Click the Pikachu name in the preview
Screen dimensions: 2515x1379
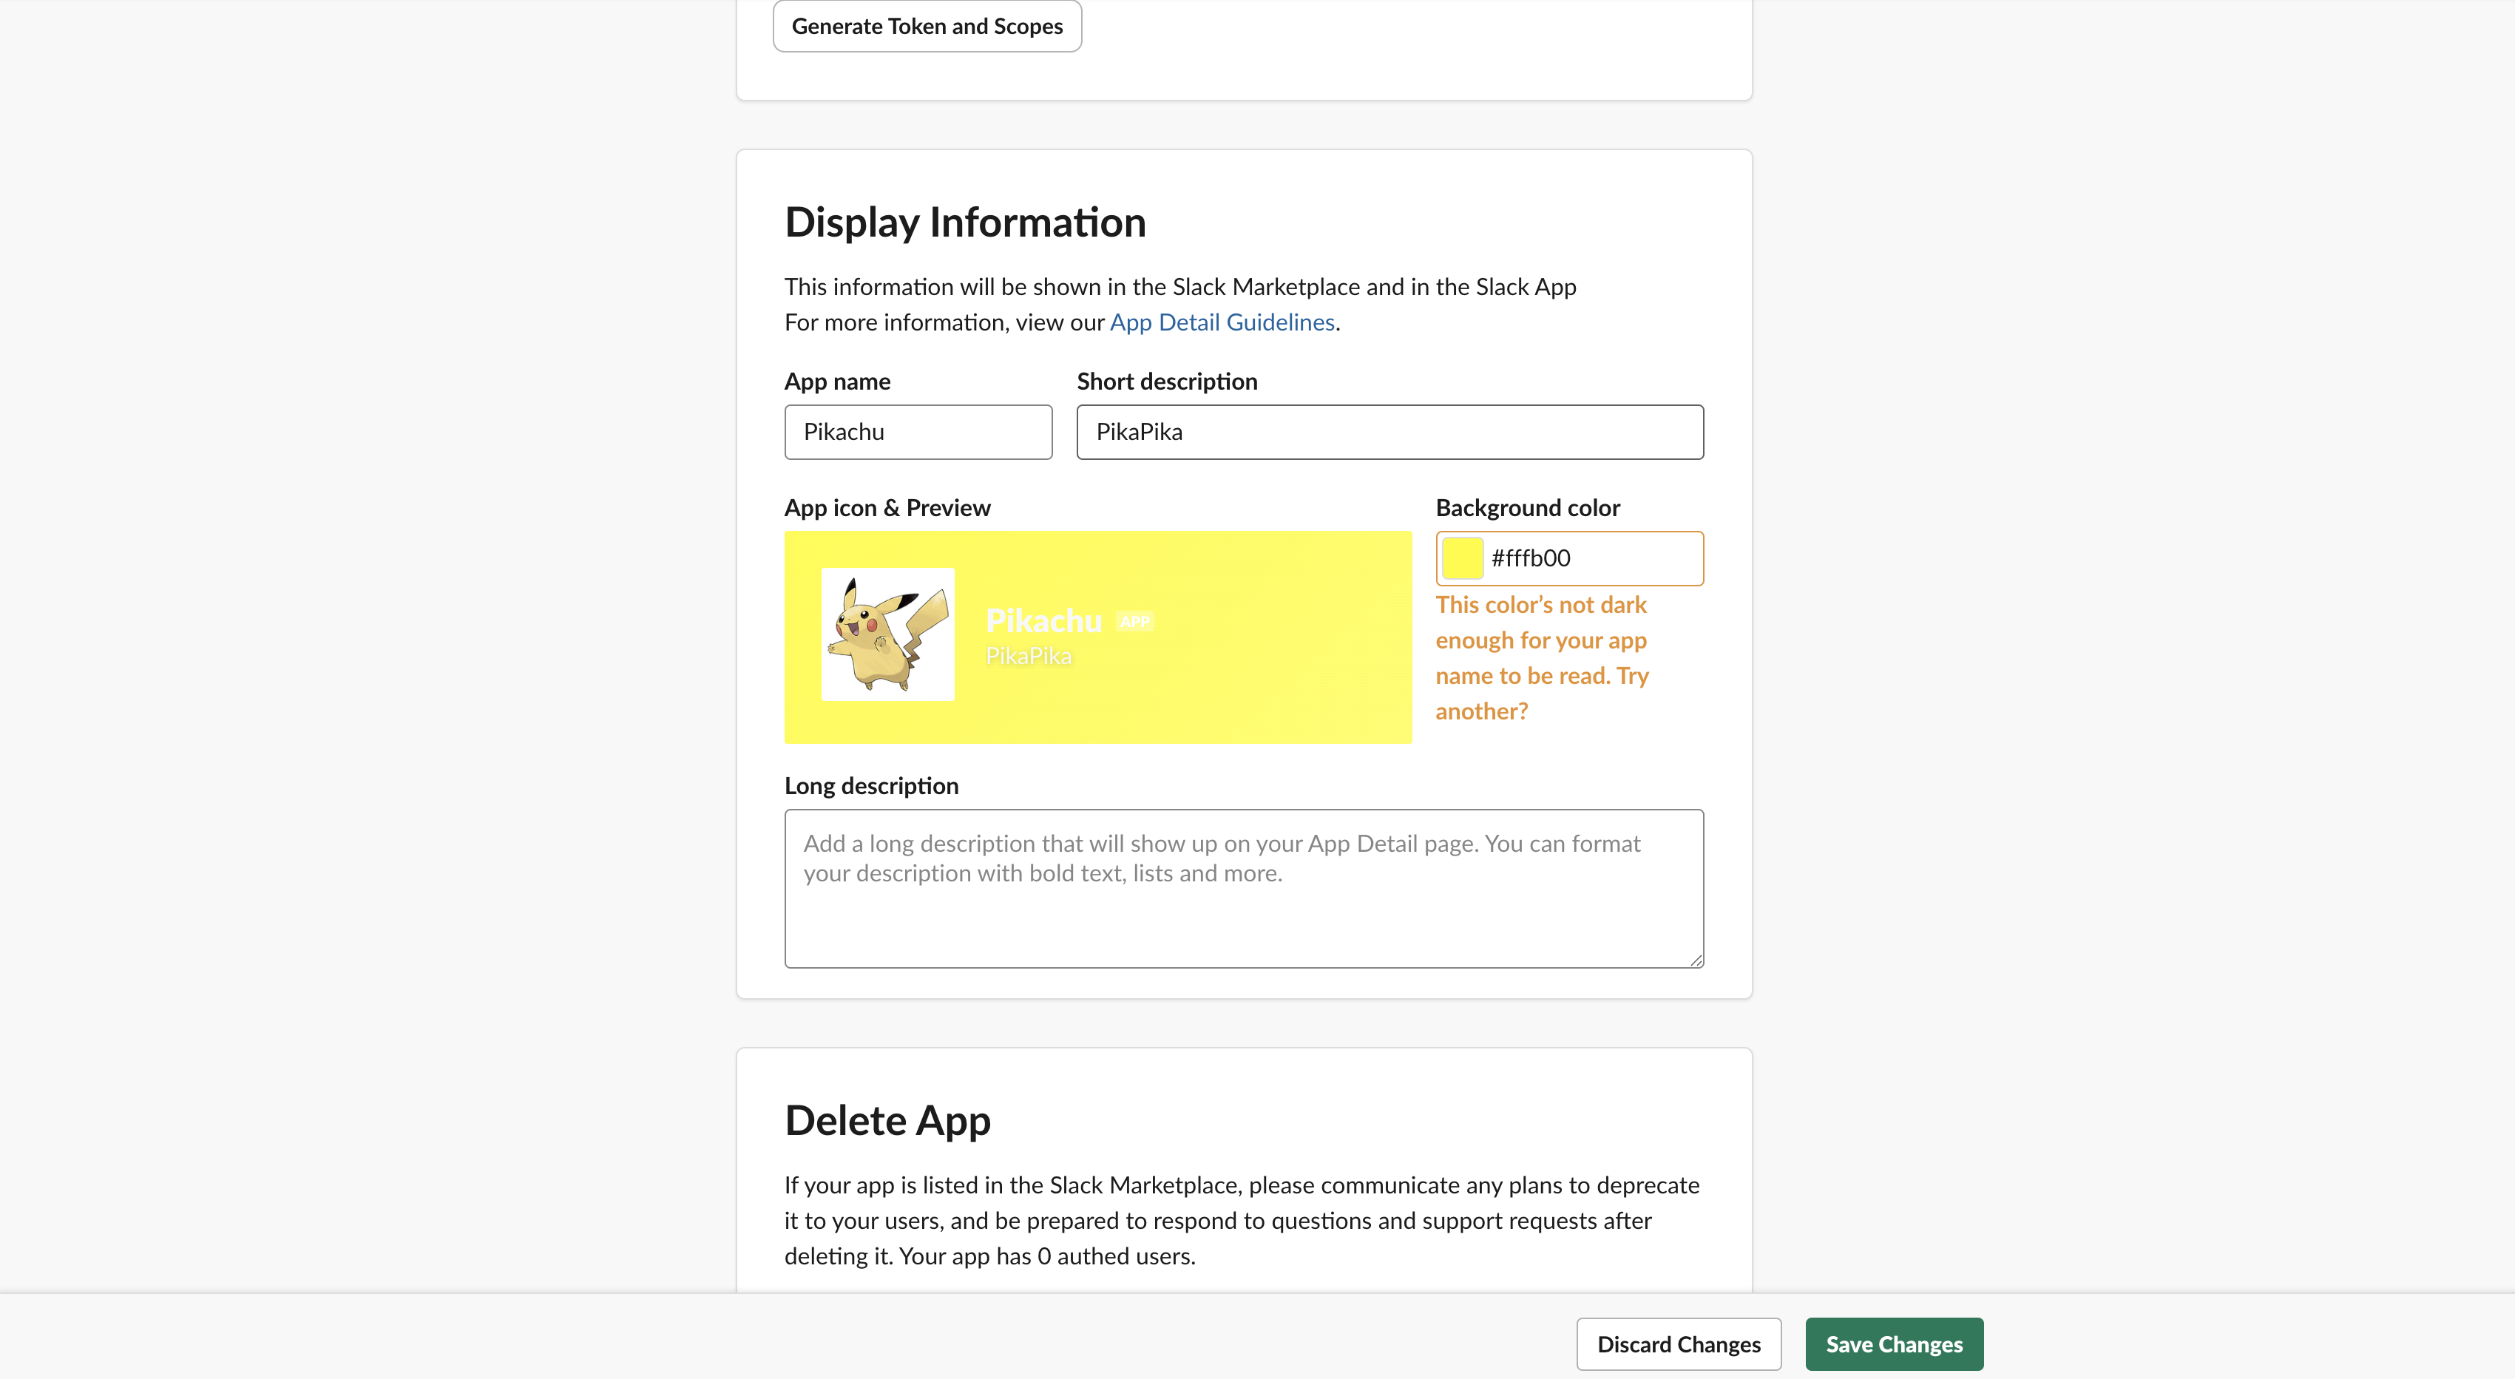coord(1043,620)
